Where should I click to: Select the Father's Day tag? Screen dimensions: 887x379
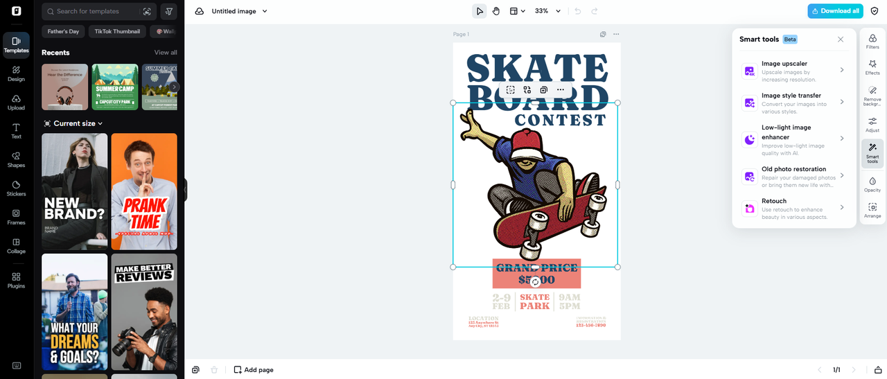pyautogui.click(x=63, y=31)
